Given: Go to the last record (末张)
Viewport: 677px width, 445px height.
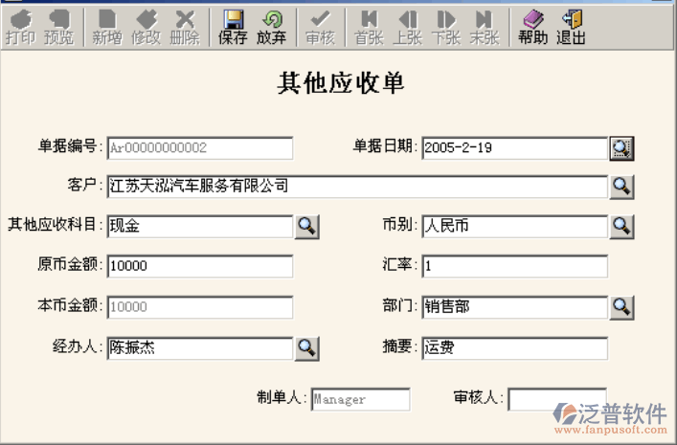Looking at the screenshot, I should coord(485,28).
